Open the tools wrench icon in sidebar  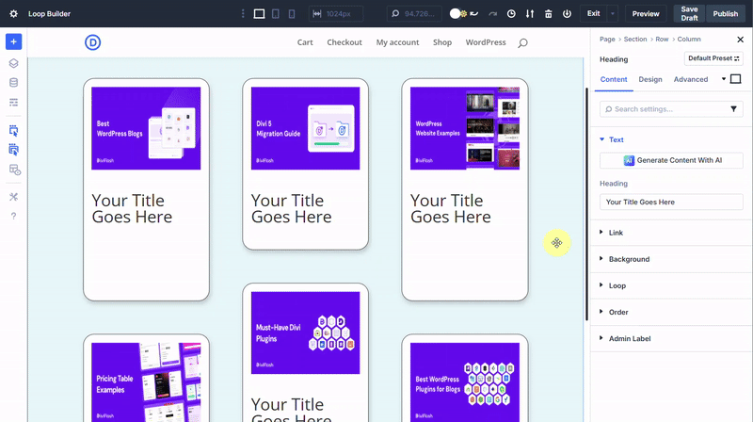[13, 197]
